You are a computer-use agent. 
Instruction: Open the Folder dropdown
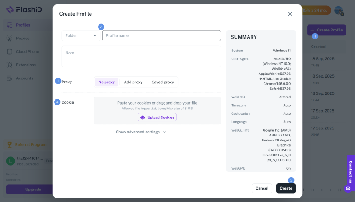click(81, 35)
